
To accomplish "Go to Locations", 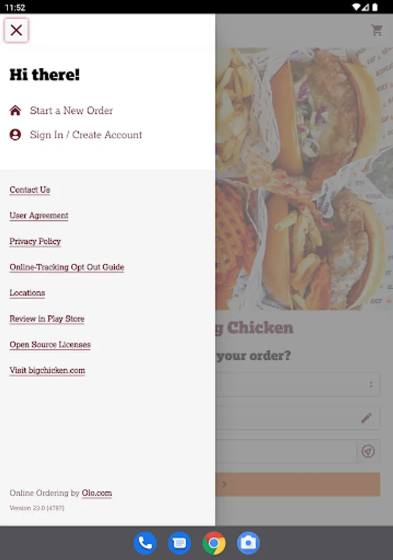I will (27, 293).
